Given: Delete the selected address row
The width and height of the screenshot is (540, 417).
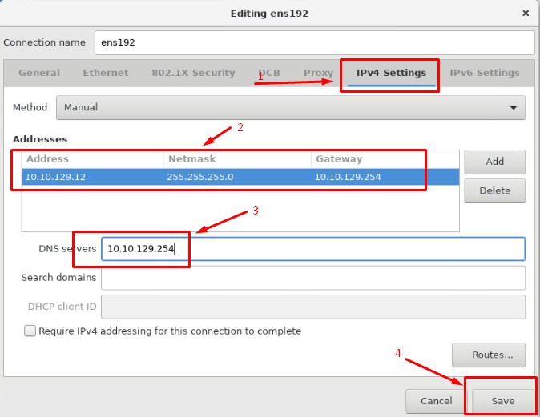Looking at the screenshot, I should [494, 190].
